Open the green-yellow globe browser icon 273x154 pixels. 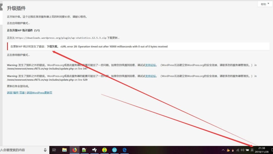coord(104,150)
